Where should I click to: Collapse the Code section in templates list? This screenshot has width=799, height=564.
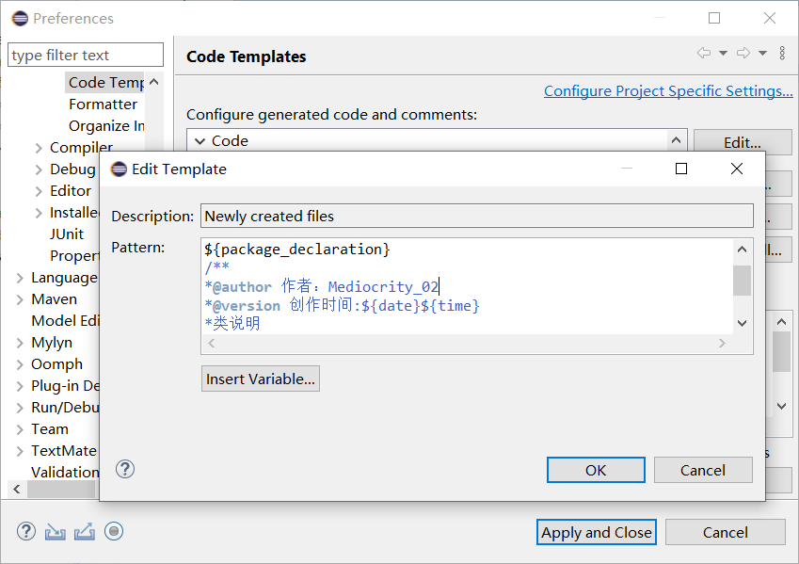[200, 141]
